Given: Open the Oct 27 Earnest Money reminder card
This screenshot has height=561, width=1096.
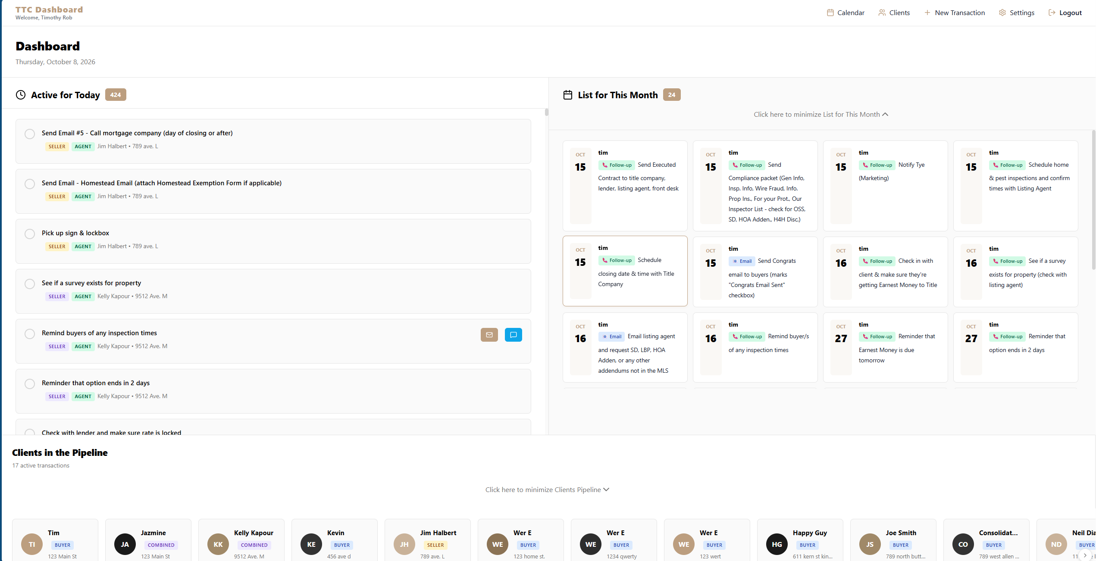Looking at the screenshot, I should click(885, 347).
